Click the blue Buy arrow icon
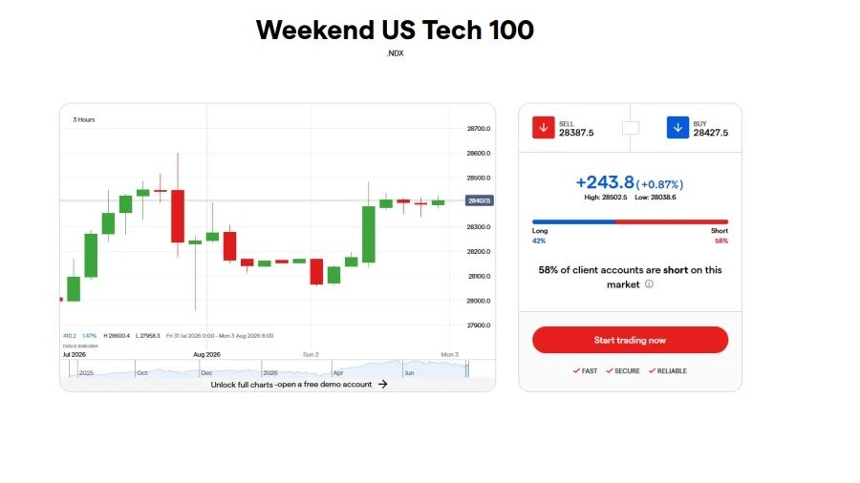The image size is (860, 483). (x=677, y=128)
